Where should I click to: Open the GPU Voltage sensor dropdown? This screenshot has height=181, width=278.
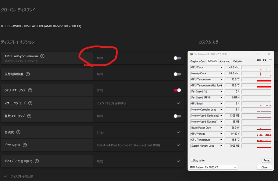[221, 134]
